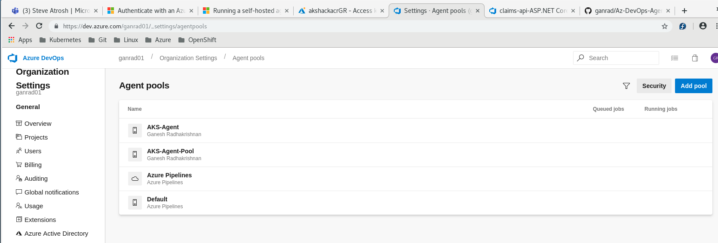
Task: Click the Overview sidebar icon
Action: [19, 123]
